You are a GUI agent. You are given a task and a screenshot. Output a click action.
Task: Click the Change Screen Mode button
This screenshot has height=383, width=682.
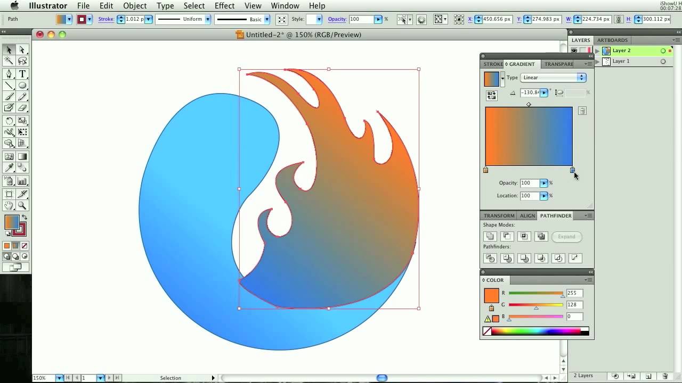(15, 267)
